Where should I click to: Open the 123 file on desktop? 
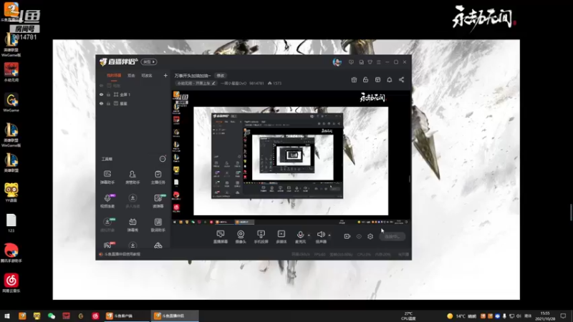(11, 223)
